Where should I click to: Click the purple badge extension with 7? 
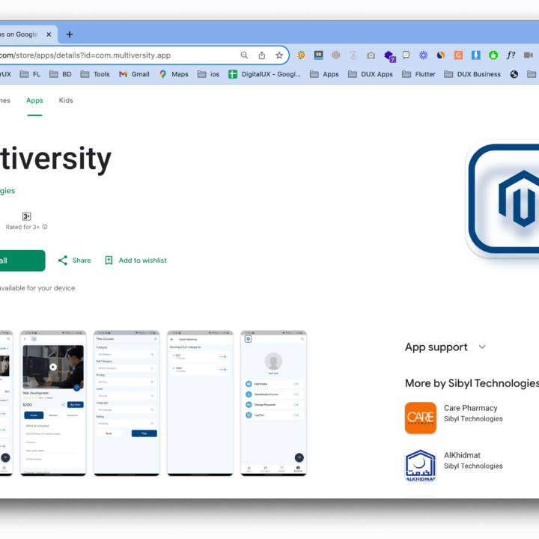pyautogui.click(x=389, y=56)
